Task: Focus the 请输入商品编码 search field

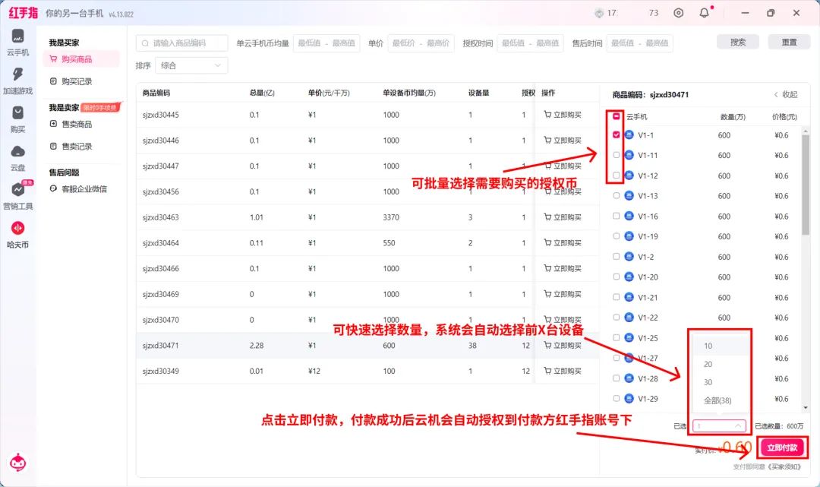Action: (x=182, y=43)
